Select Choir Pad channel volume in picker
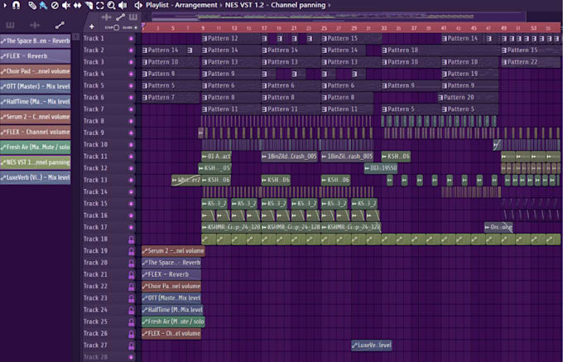This screenshot has width=563, height=362. pyautogui.click(x=35, y=71)
